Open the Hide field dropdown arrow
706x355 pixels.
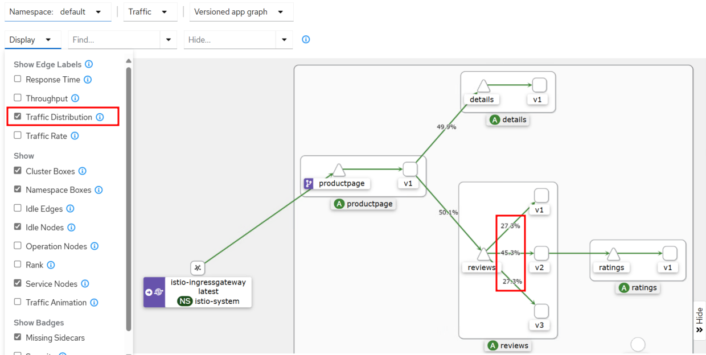[x=284, y=40]
